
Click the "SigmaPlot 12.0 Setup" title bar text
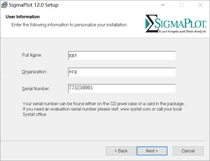(x=34, y=5)
